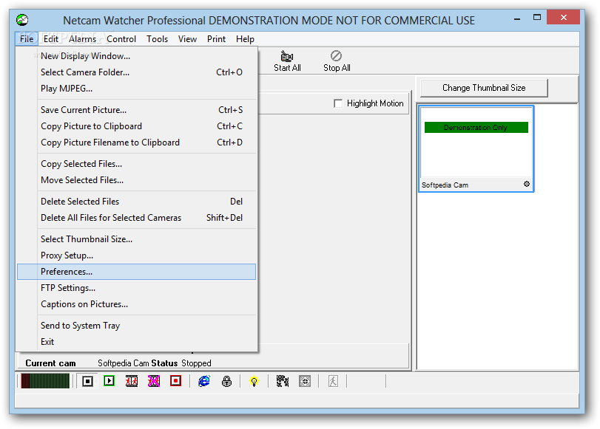The height and width of the screenshot is (429, 600).
Task: Choose Select Camera Folder menu item
Action: 137,72
